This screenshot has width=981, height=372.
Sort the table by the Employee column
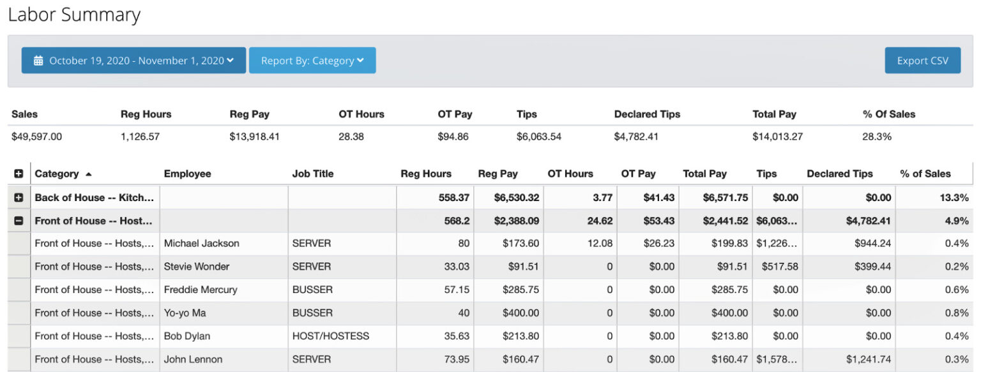[x=186, y=173]
